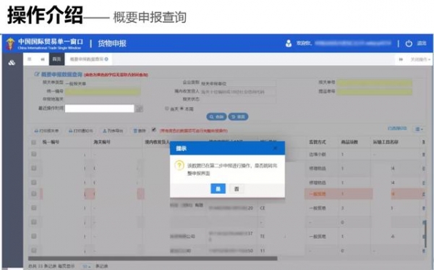Open the page-size dropdown in the footer
The width and height of the screenshot is (434, 270).
coord(88,266)
